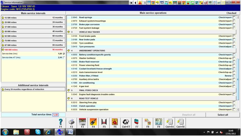Tick the Engine fault diagnosis trouble codes checkbox

coord(234,94)
